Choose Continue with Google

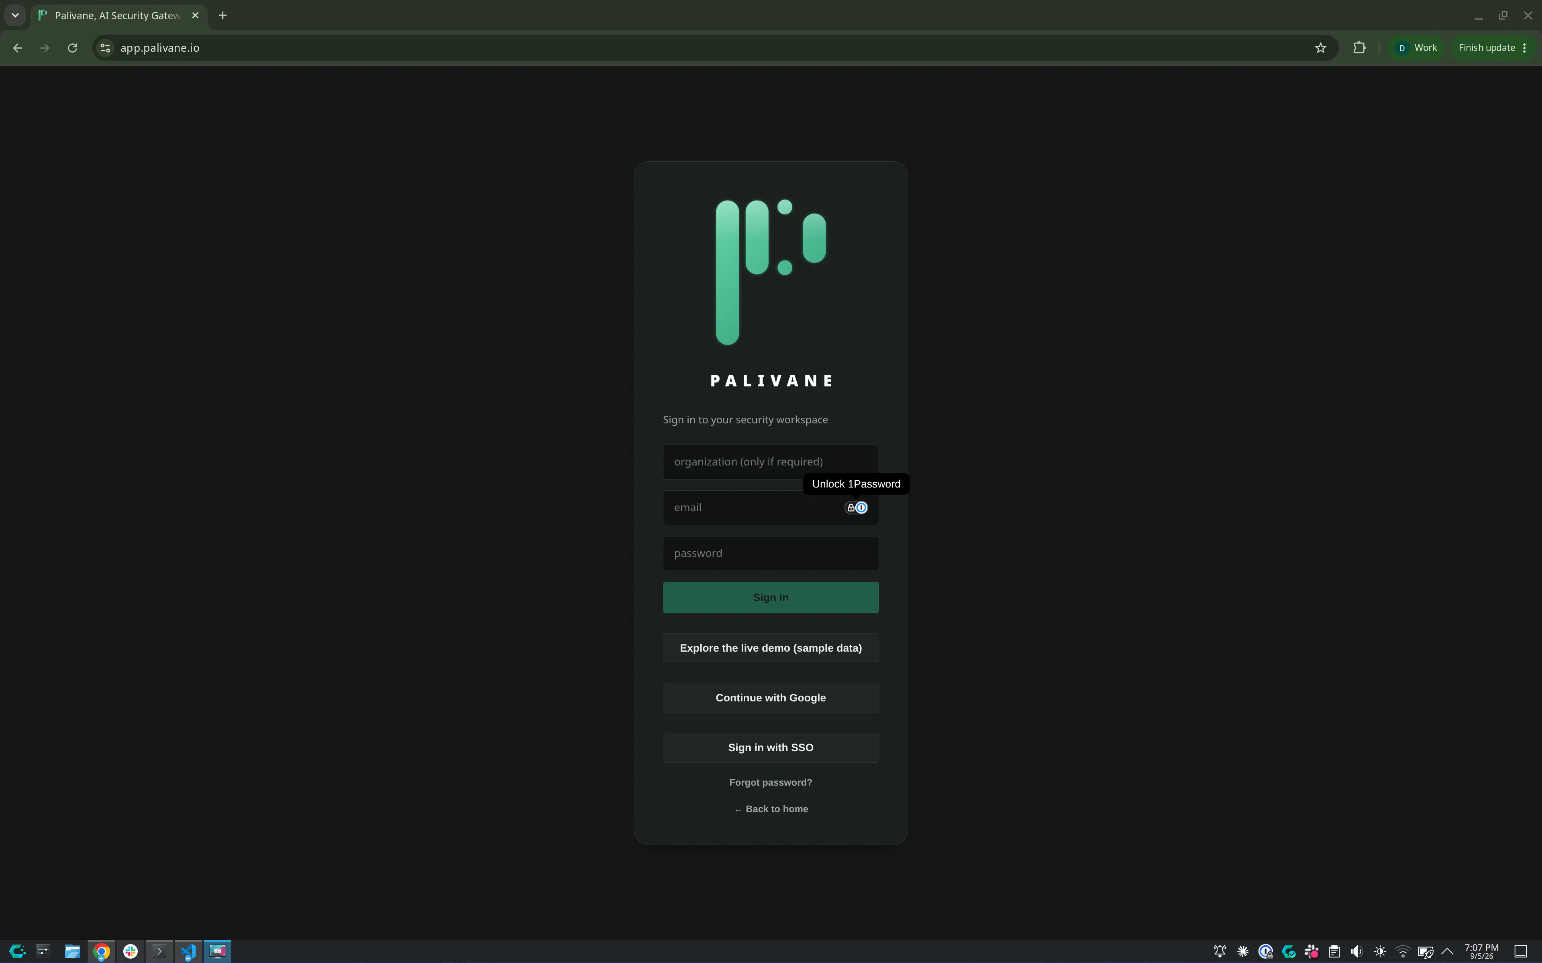click(x=770, y=697)
